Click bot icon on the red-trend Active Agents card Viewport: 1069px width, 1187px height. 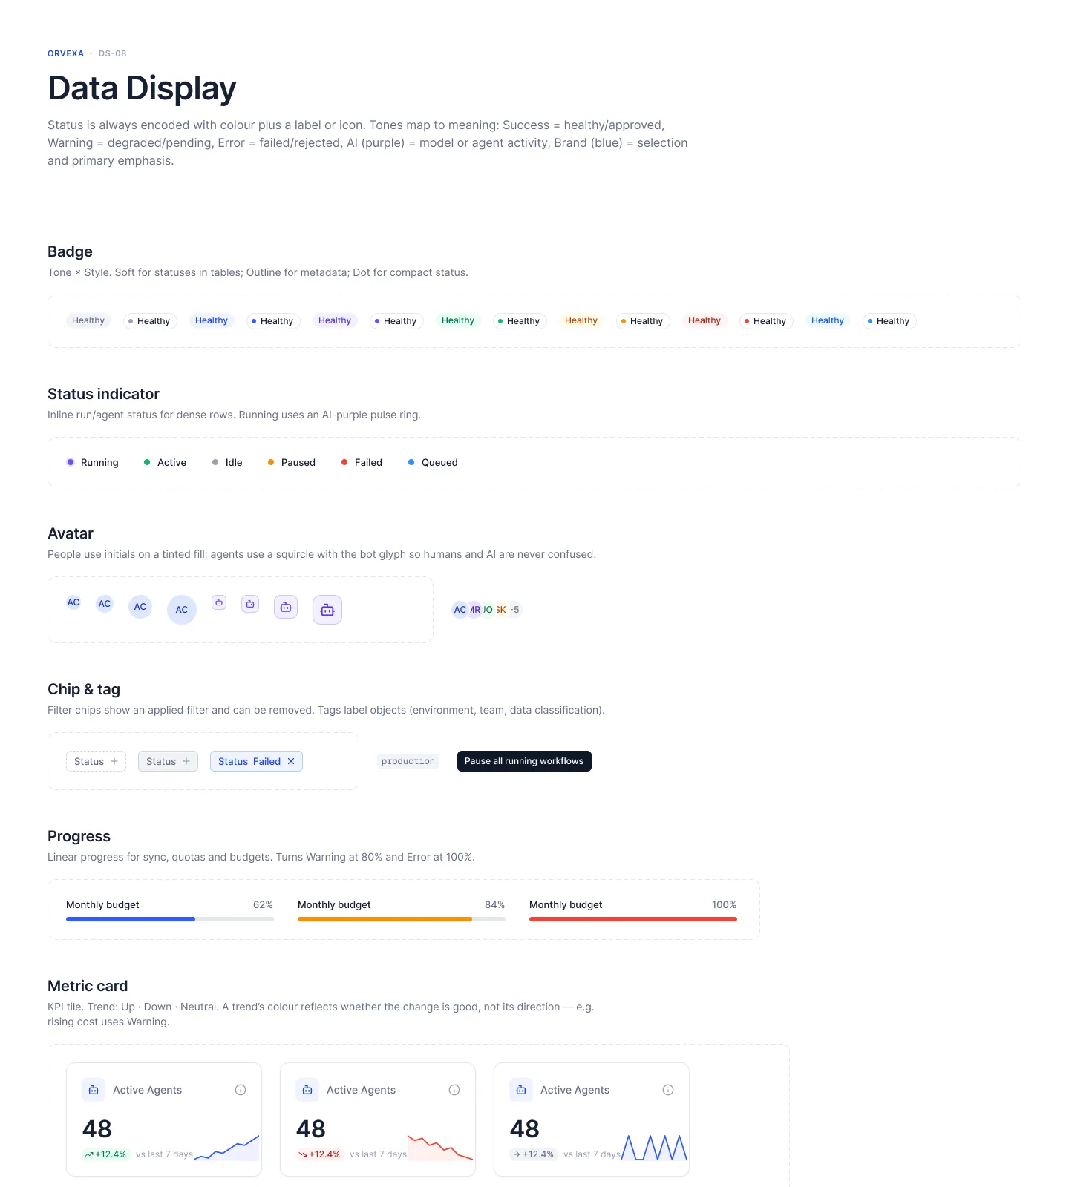307,1090
